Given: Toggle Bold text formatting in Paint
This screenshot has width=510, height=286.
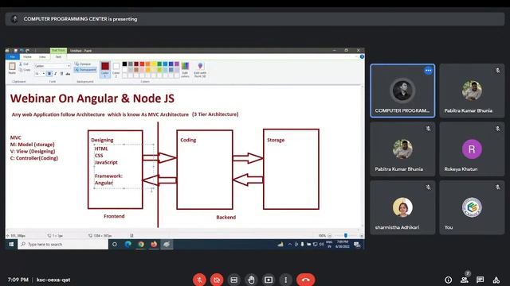Looking at the screenshot, I should [49, 74].
